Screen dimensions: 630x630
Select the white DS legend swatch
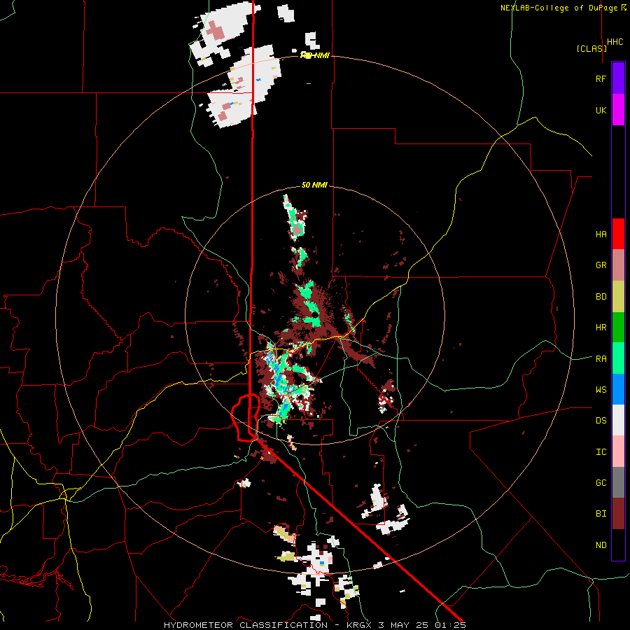(x=618, y=420)
